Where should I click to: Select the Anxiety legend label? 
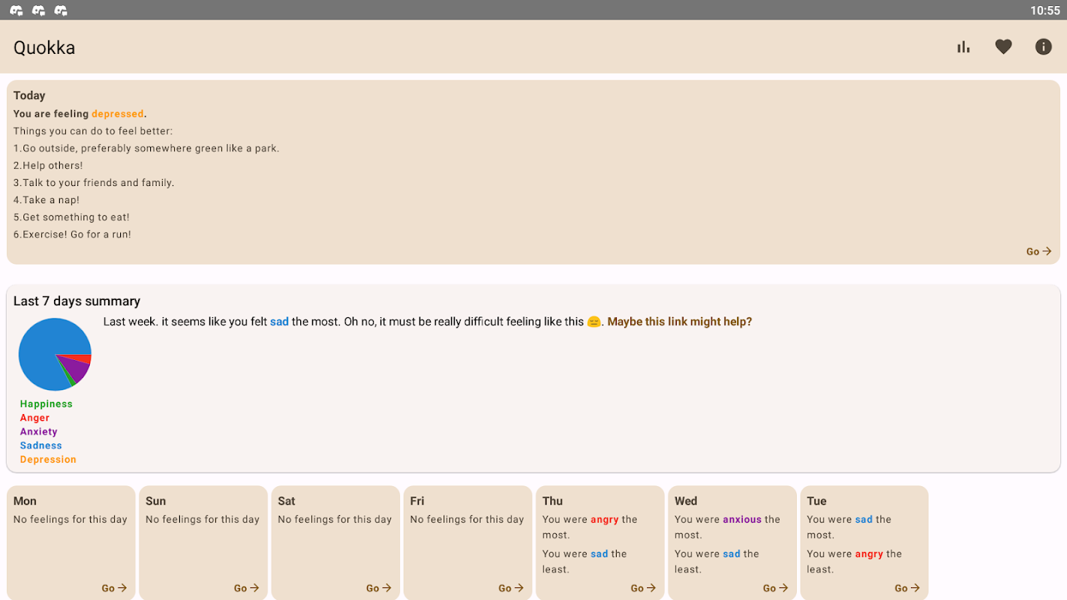click(39, 432)
